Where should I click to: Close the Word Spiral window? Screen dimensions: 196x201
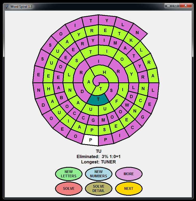pos(185,5)
